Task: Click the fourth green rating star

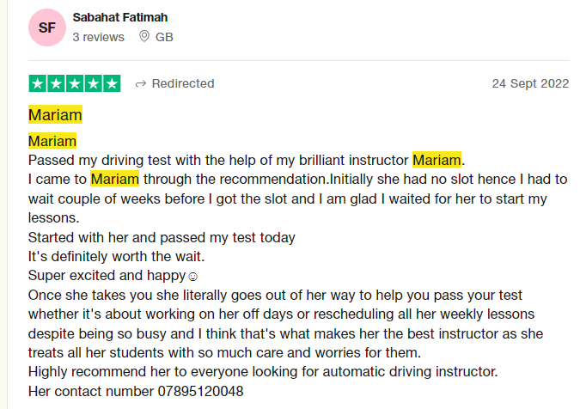Action: (x=93, y=83)
